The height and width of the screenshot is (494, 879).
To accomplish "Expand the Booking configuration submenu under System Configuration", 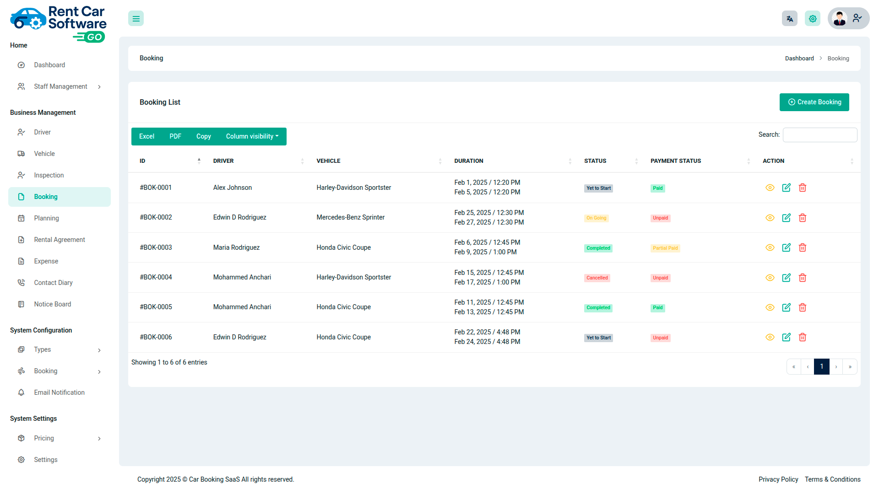I will (60, 371).
